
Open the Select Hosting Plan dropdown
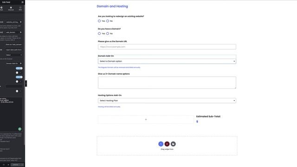point(167,101)
